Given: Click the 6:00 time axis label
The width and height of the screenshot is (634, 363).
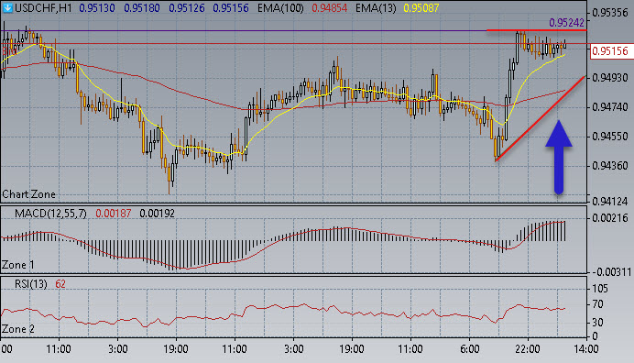Looking at the screenshot, I should point(469,349).
